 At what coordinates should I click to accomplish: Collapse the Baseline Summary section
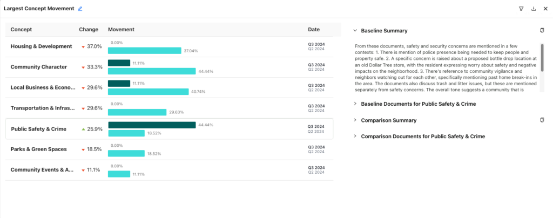(355, 31)
